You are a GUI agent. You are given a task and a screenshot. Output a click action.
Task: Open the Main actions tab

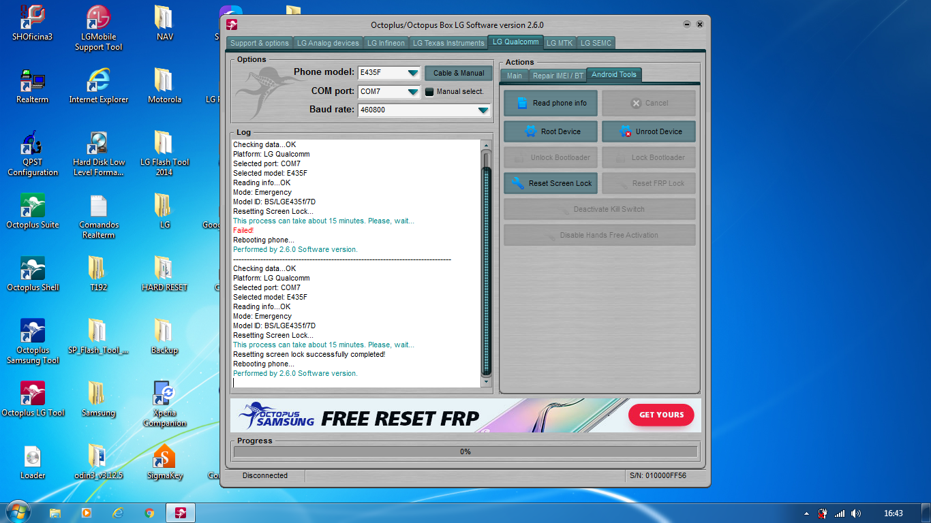click(x=515, y=76)
